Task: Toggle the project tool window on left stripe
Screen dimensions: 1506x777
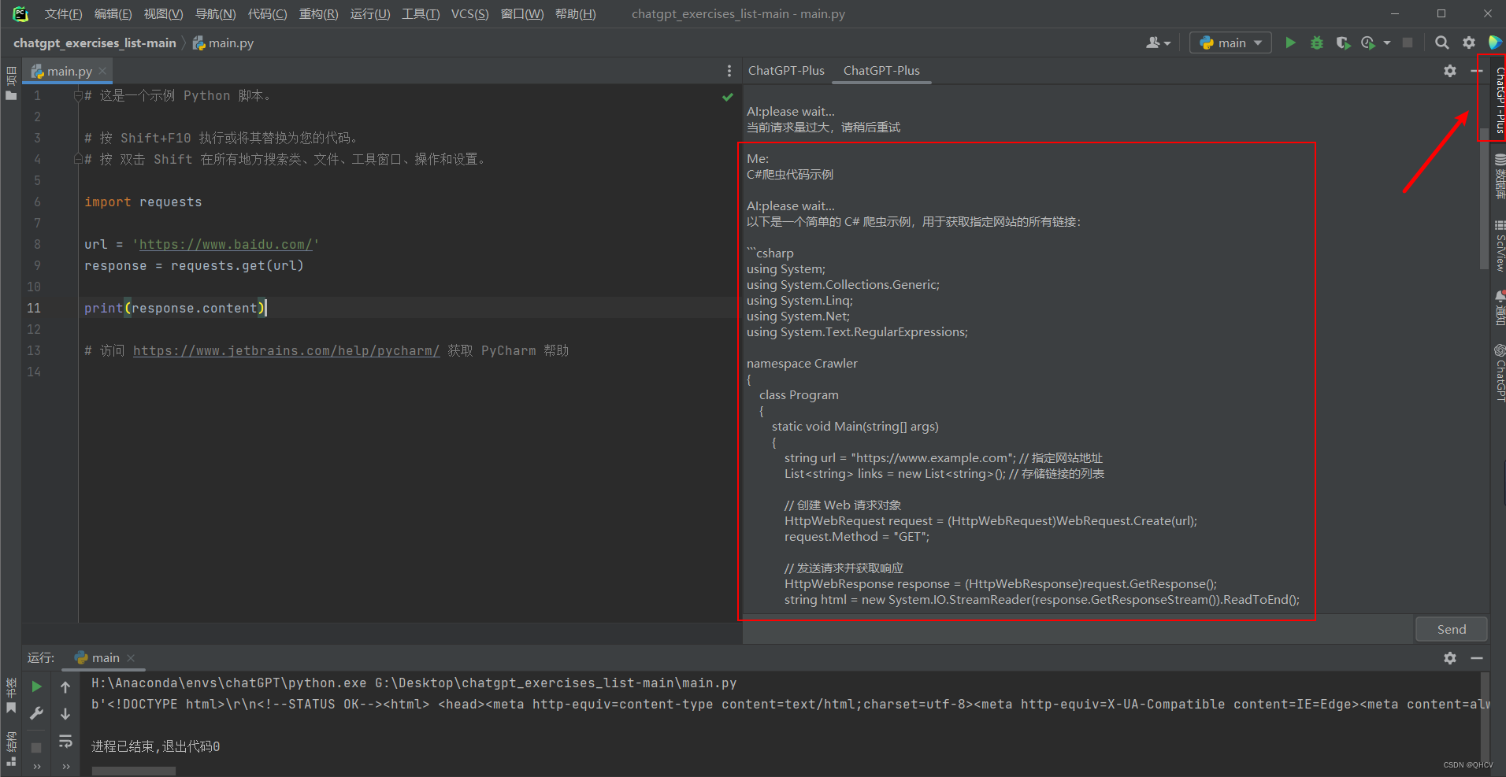Action: pos(11,83)
